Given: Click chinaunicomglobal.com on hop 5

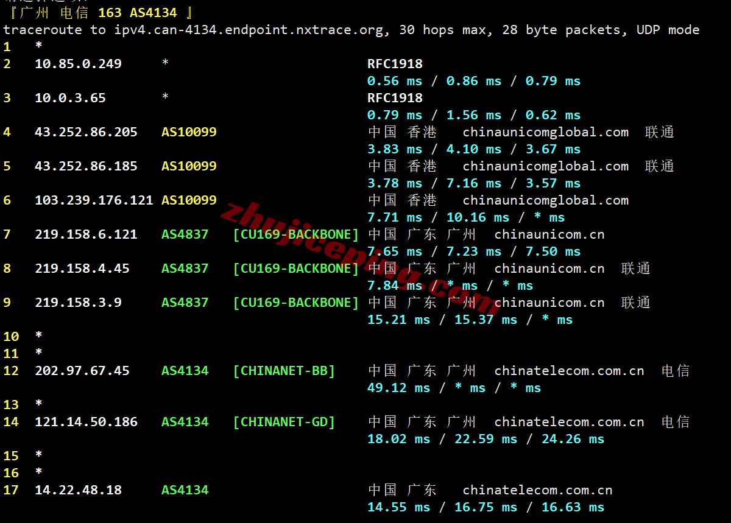Looking at the screenshot, I should tap(546, 166).
